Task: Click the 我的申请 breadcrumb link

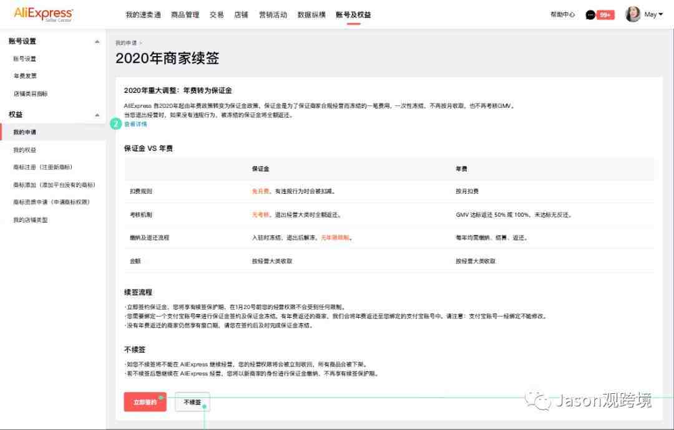Action: 126,43
